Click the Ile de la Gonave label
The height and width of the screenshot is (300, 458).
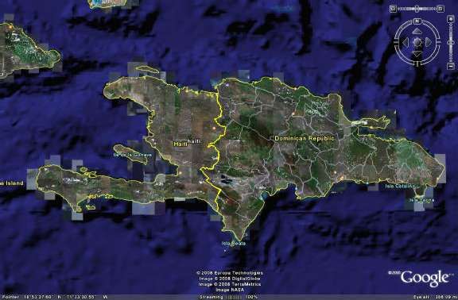[133, 155]
